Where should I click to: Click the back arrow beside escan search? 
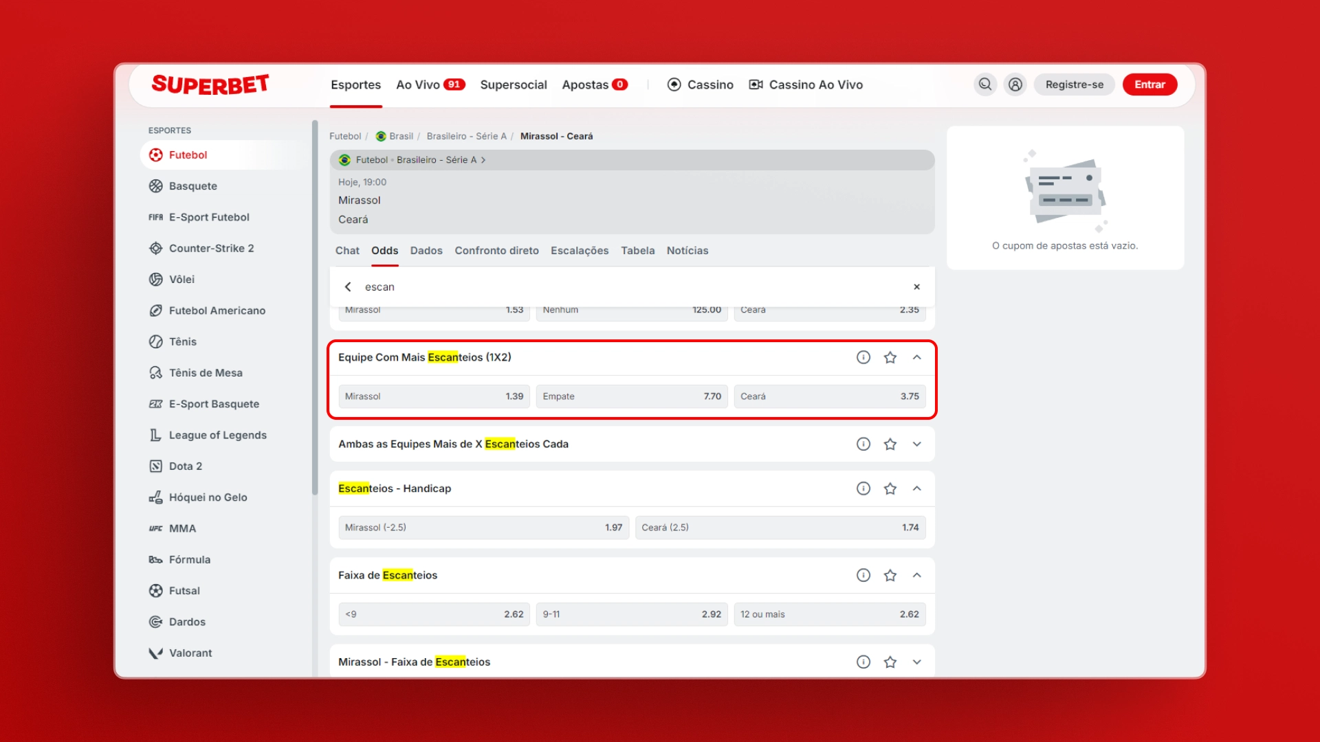pos(348,286)
